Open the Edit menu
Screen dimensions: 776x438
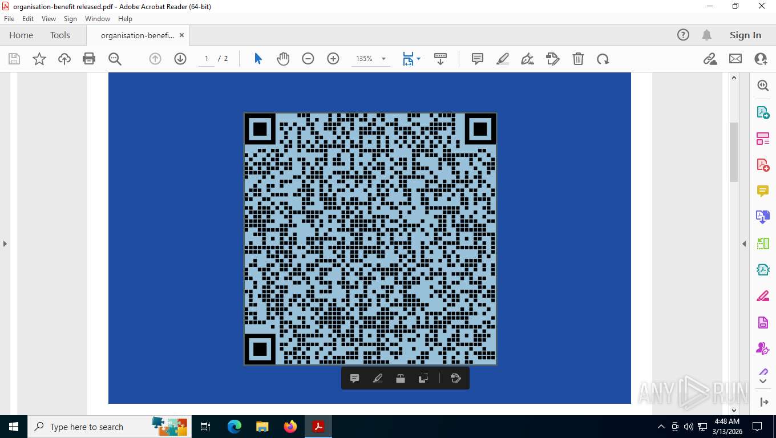[x=28, y=19]
